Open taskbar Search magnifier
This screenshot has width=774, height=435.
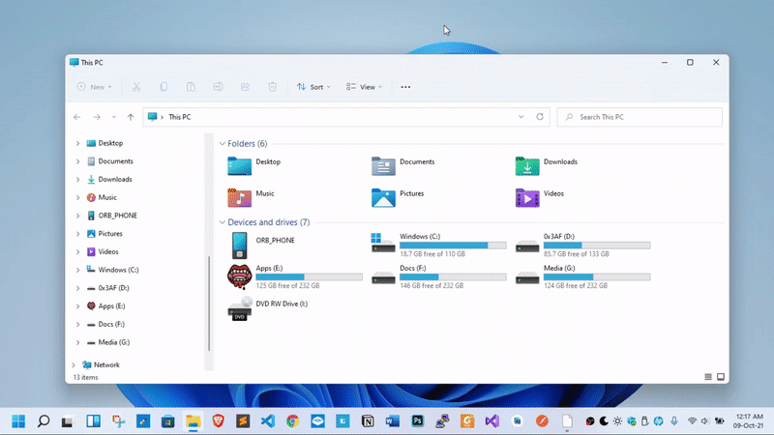point(44,421)
